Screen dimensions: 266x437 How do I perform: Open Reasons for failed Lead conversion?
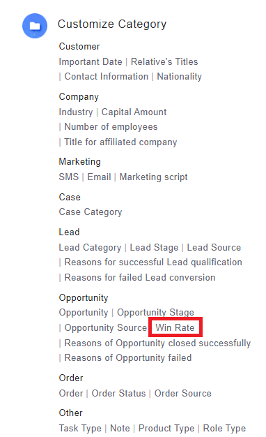[140, 278]
